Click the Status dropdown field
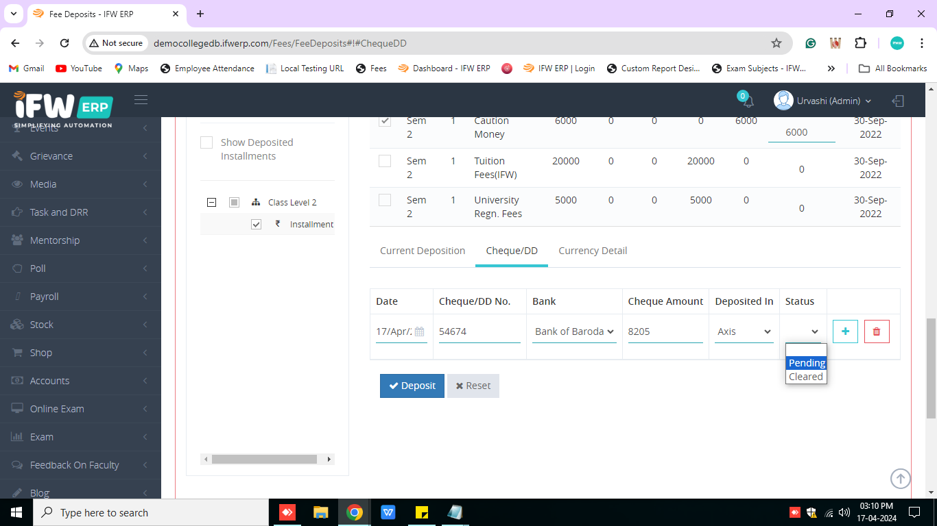This screenshot has width=937, height=526. coord(803,331)
